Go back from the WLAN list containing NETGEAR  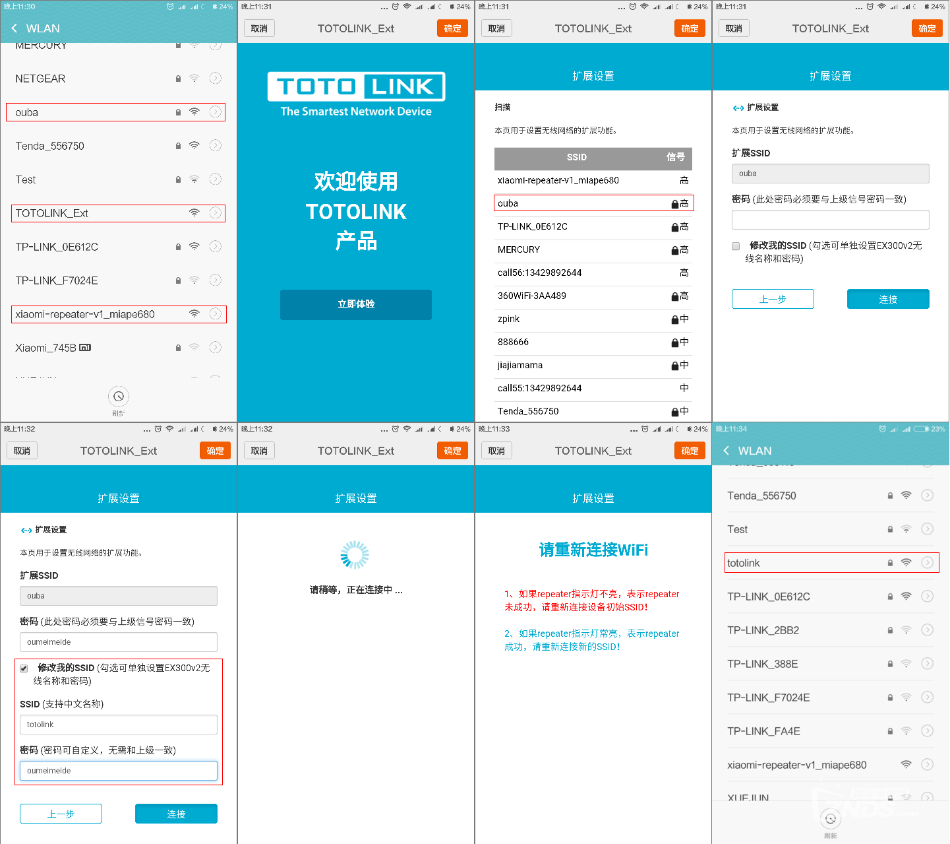pos(15,28)
